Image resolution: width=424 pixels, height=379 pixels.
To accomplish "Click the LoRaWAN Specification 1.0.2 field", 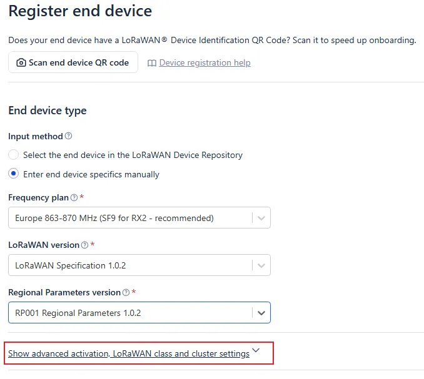I will click(139, 265).
